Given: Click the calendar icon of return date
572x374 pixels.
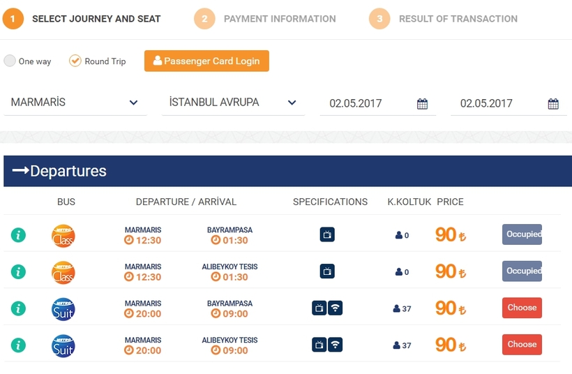Looking at the screenshot, I should pyautogui.click(x=553, y=104).
